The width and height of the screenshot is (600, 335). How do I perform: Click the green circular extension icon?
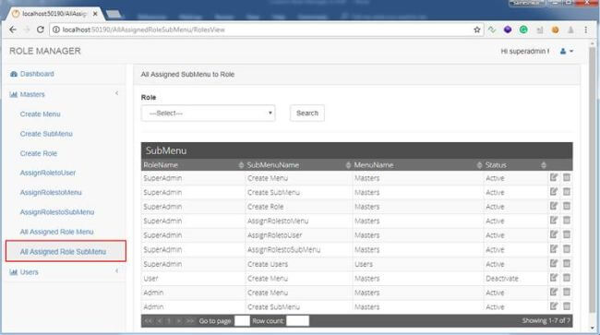[523, 30]
